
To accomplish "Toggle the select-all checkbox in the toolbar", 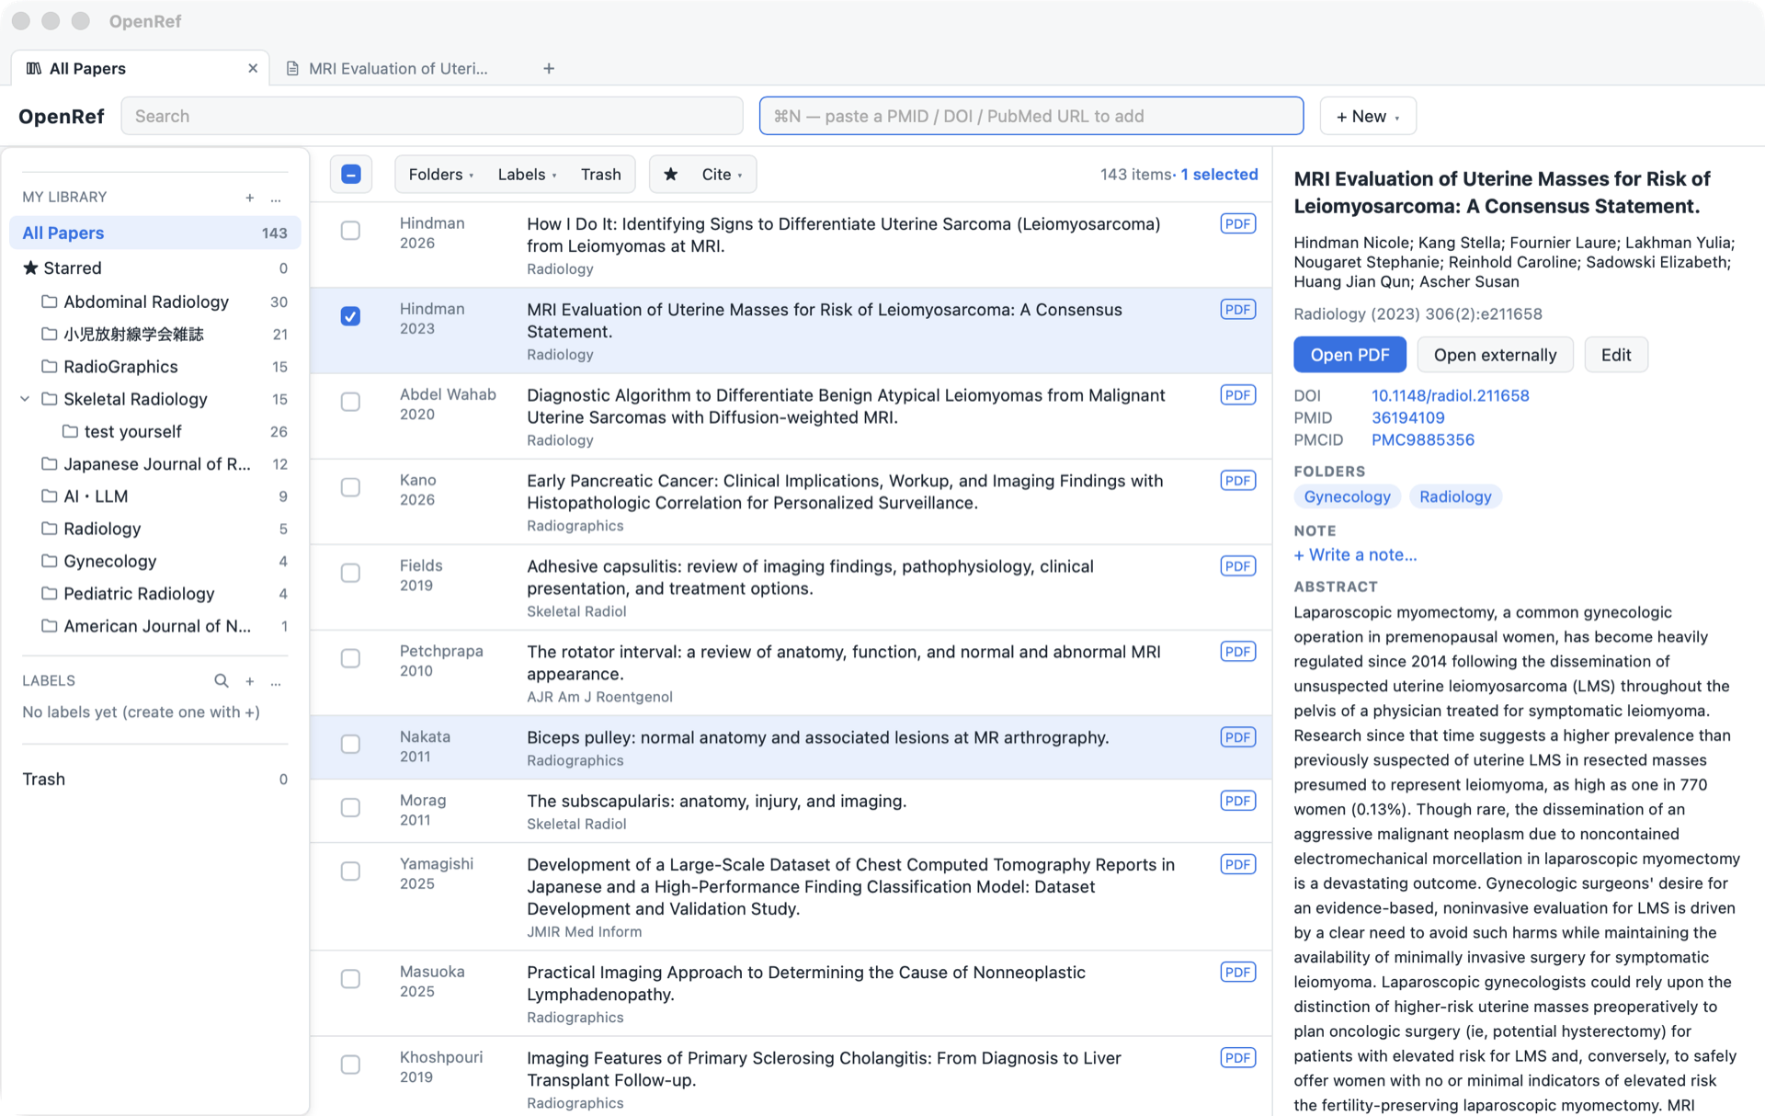I will tap(351, 175).
